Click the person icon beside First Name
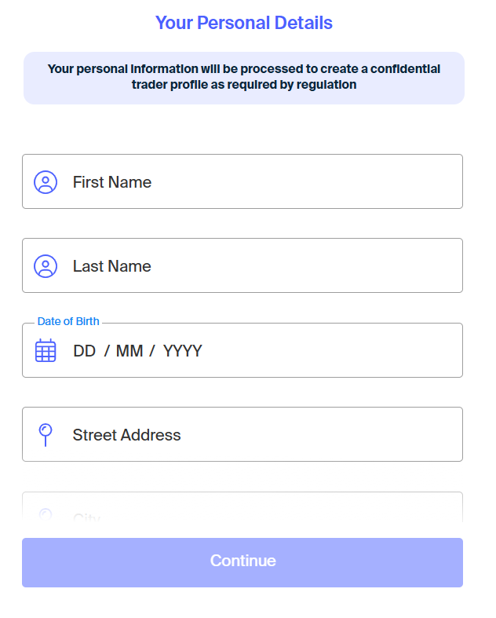The image size is (496, 618). pos(46,182)
